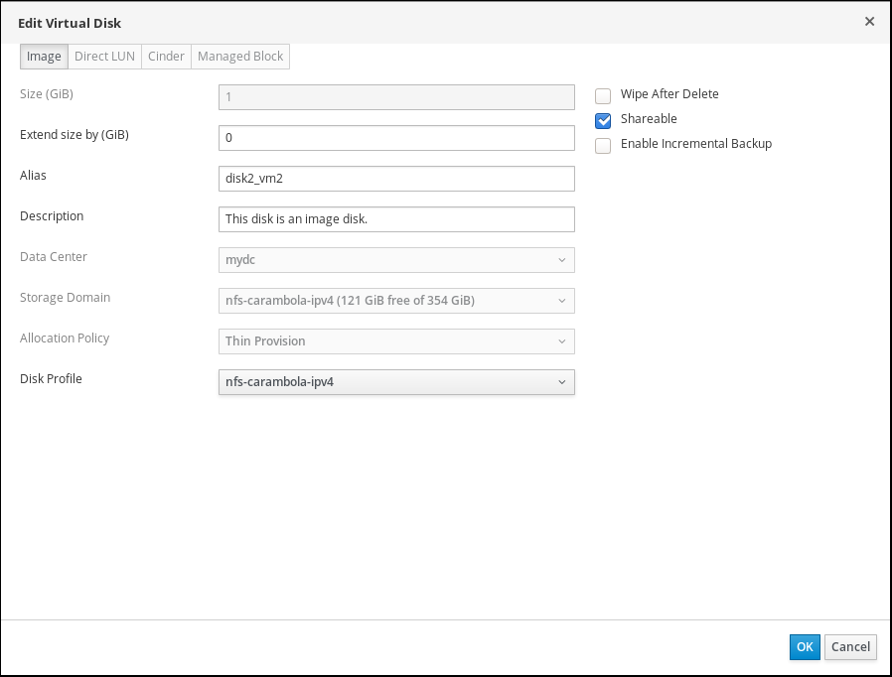Click the disabled Size (GiB) field
This screenshot has width=892, height=677.
(395, 97)
